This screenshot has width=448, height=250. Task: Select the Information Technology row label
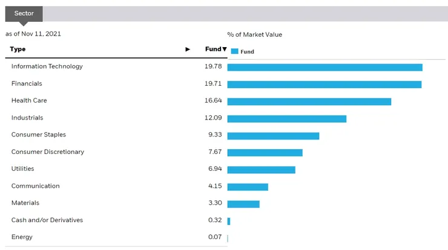pyautogui.click(x=47, y=66)
